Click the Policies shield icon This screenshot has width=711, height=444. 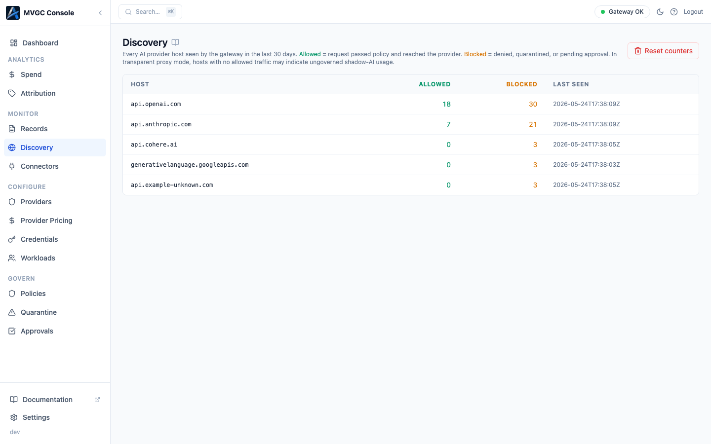(12, 294)
